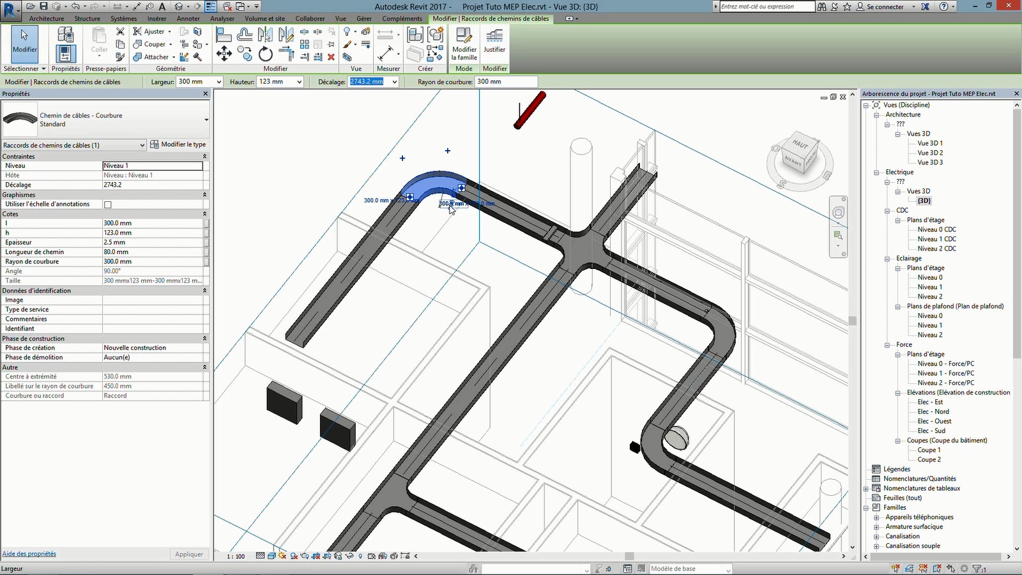This screenshot has height=575, width=1022.
Task: Open the Measure between two references tool
Action: pos(385,34)
